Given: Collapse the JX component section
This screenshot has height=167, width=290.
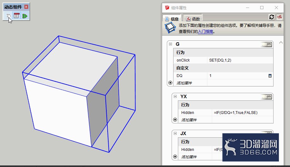Looking at the screenshot, I should coord(175,133).
